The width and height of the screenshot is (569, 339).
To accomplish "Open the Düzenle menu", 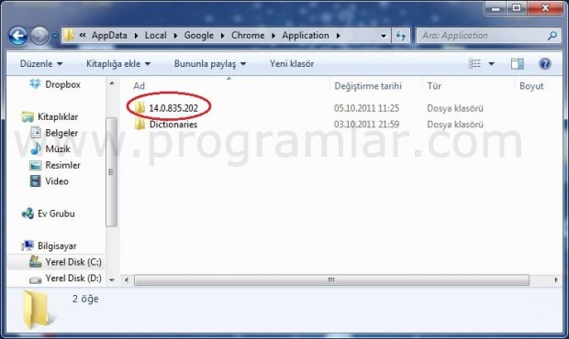I will click(x=41, y=64).
